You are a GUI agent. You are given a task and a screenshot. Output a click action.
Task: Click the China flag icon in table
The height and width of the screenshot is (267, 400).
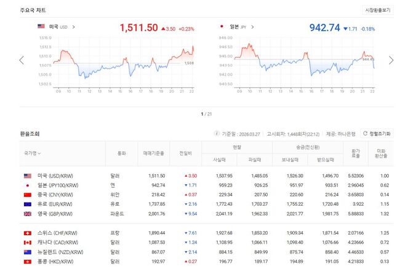click(x=27, y=194)
